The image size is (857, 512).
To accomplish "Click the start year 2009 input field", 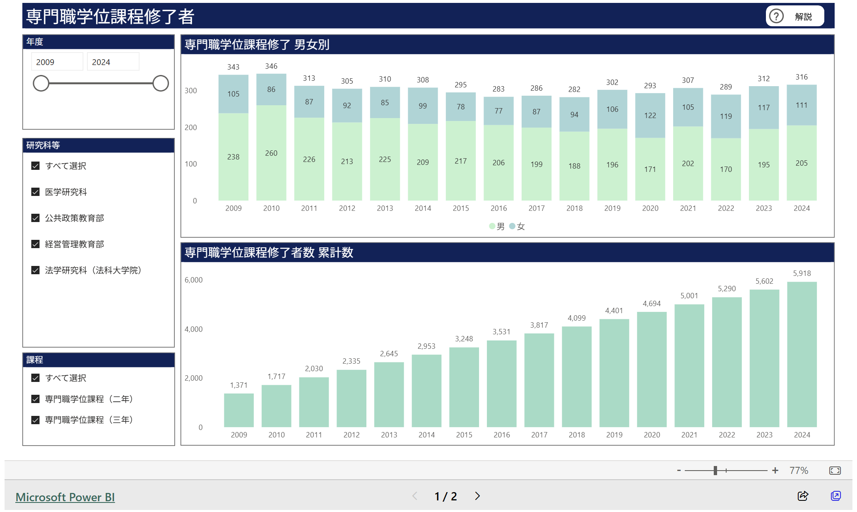I will point(57,62).
